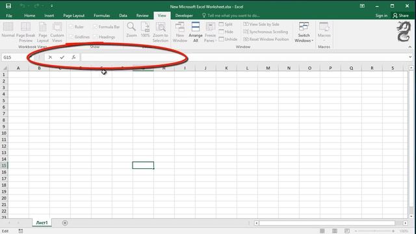
Task: Open a New Window
Action: [180, 32]
